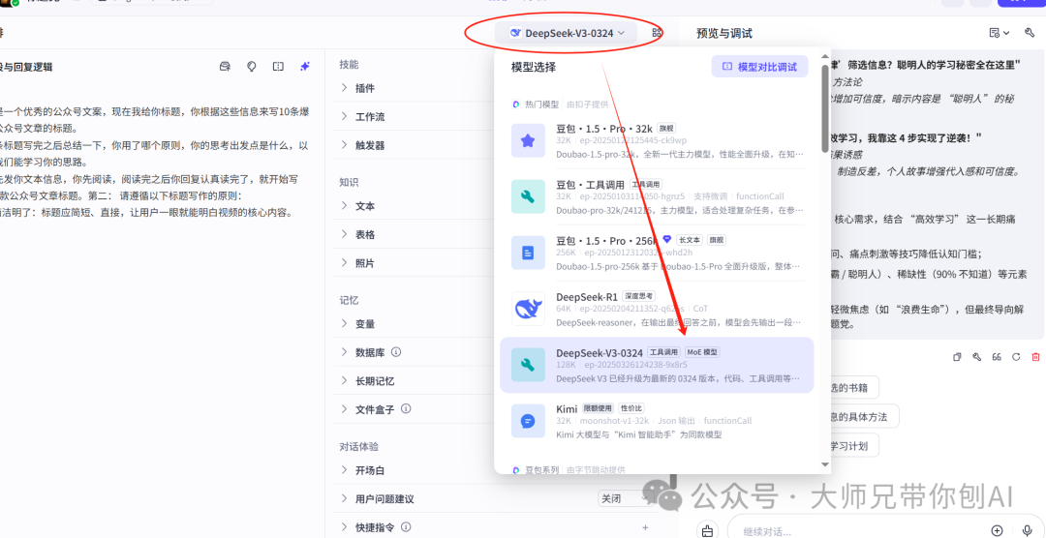1046x538 pixels.
Task: Select the 豆包 1.5 Pro 256k model
Action: 657,252
